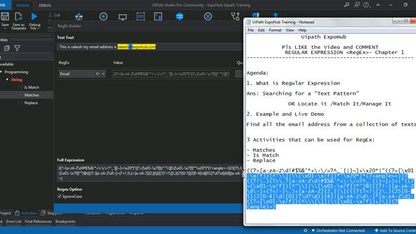Click '2. Example and Live Demo' in Notepad
The image size is (416, 234).
[x=285, y=114]
